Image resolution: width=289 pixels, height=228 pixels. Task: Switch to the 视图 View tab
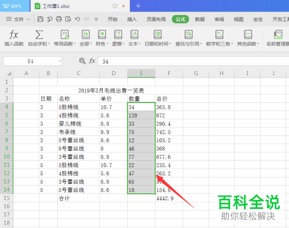pos(239,19)
